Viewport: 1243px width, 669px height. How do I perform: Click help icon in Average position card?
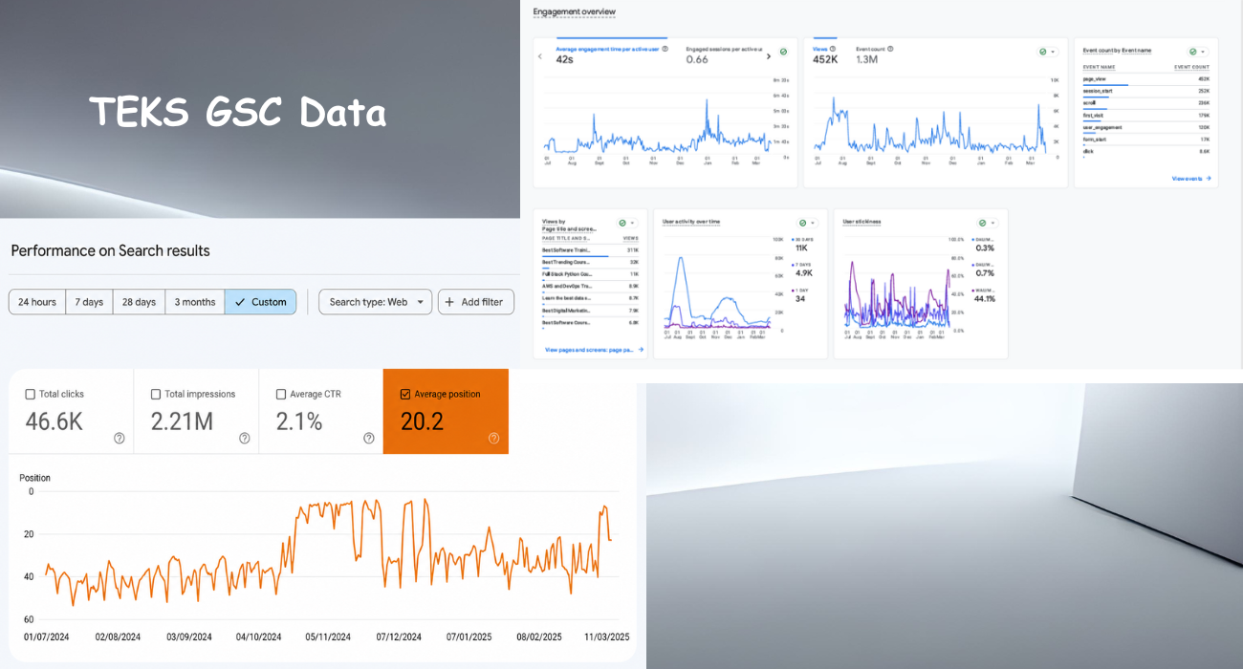click(x=494, y=438)
